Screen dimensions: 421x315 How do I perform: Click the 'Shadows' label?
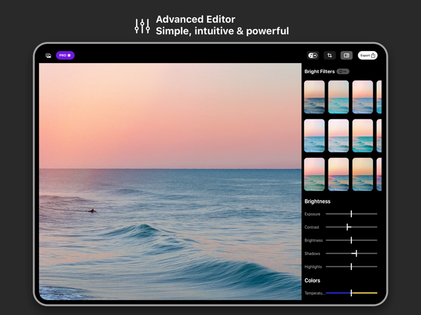[x=312, y=253]
